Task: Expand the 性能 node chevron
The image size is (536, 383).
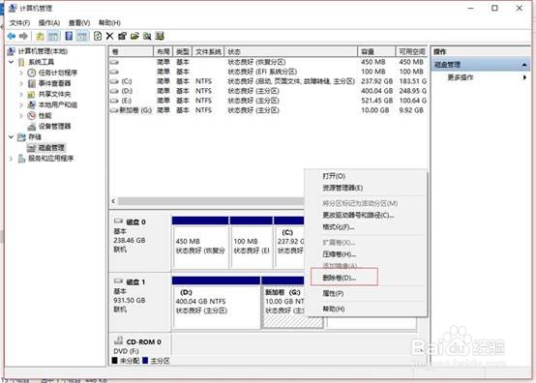Action: (21, 115)
